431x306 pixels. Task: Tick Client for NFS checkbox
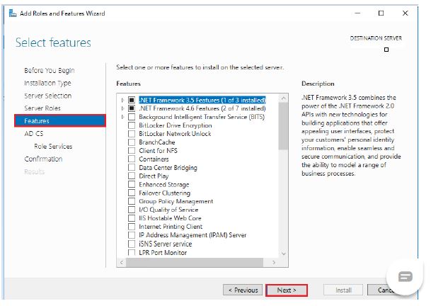132,151
